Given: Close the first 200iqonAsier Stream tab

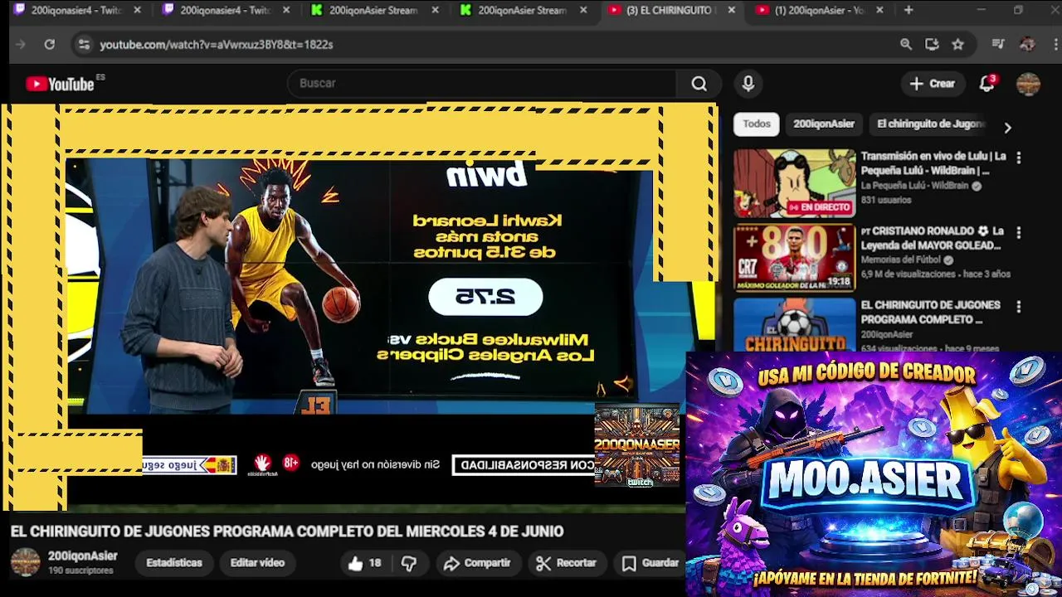Looking at the screenshot, I should pos(435,10).
